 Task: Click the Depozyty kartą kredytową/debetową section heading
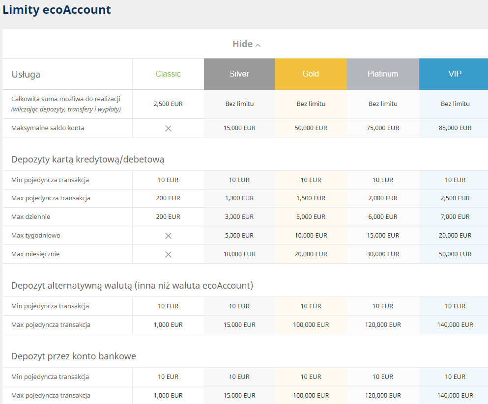[87, 160]
